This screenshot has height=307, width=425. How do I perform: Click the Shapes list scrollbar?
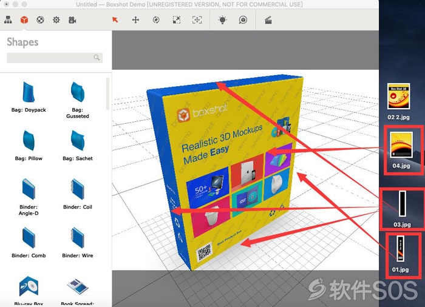click(107, 94)
